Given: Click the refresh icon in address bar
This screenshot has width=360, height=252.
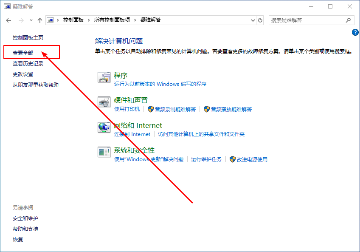Looking at the screenshot, I should point(260,20).
